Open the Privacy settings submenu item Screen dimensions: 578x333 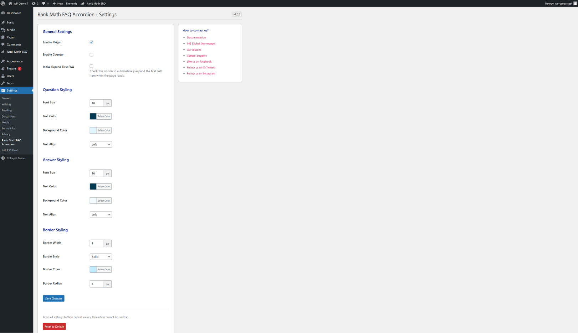point(6,134)
